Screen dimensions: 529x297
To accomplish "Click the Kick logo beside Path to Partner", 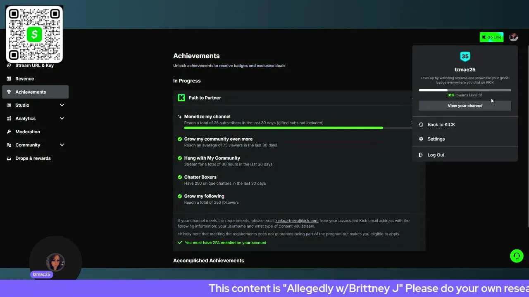I will click(x=181, y=98).
